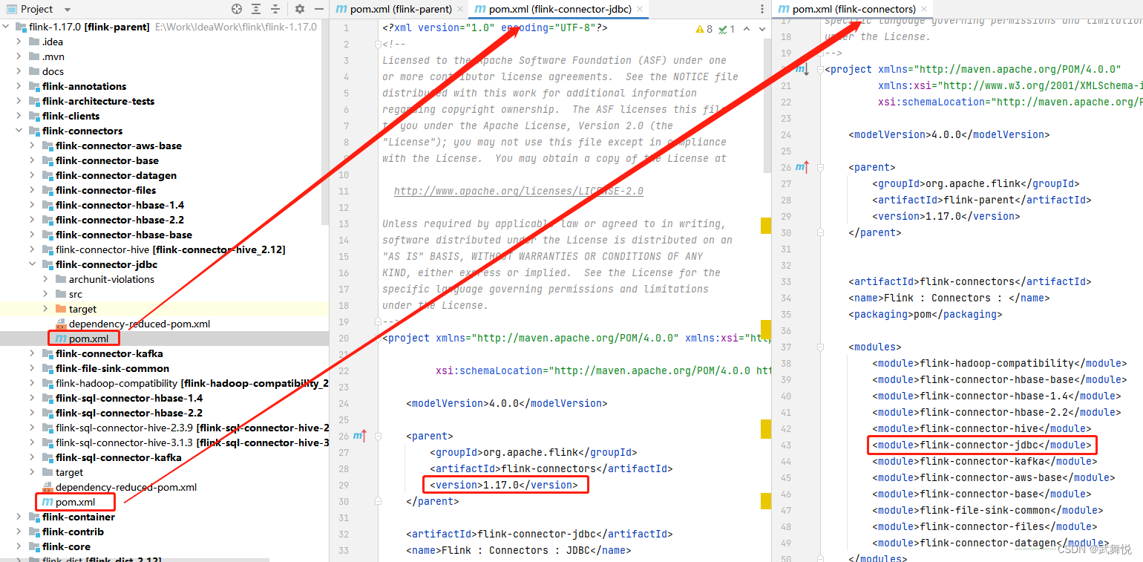The width and height of the screenshot is (1143, 562).
Task: Expand the .idea folder
Action: pos(20,42)
